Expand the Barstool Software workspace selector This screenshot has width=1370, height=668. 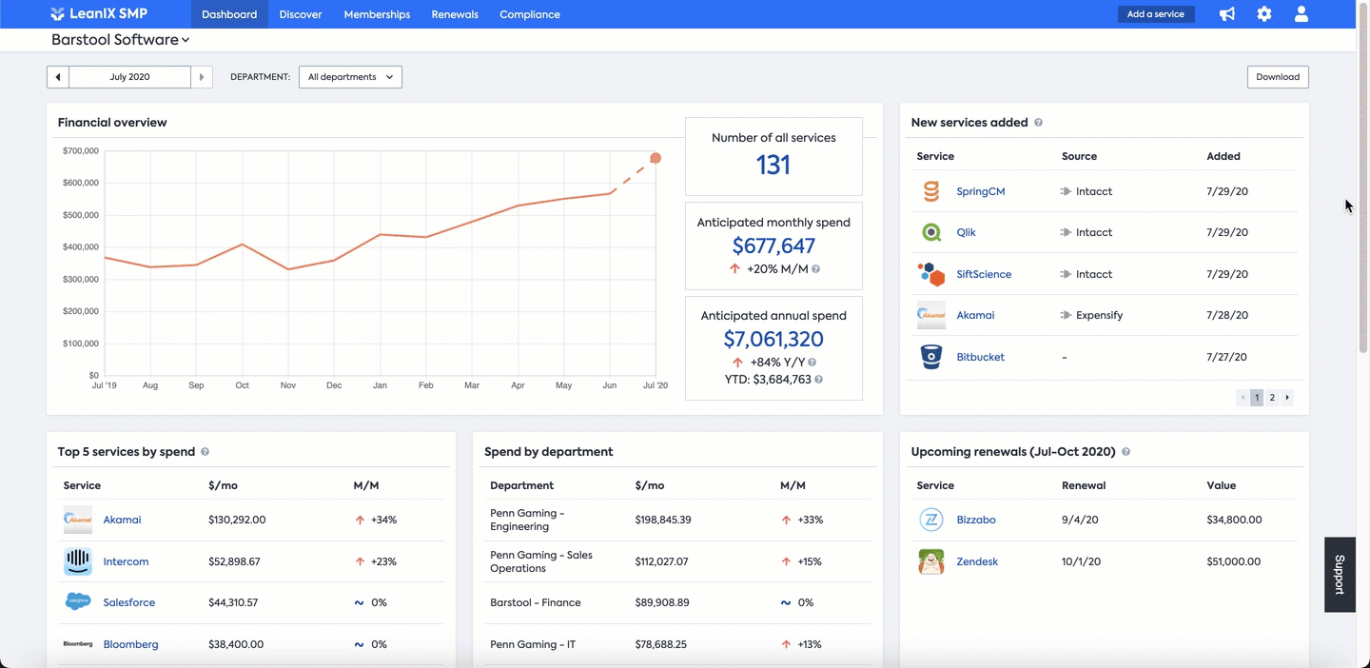click(x=120, y=40)
